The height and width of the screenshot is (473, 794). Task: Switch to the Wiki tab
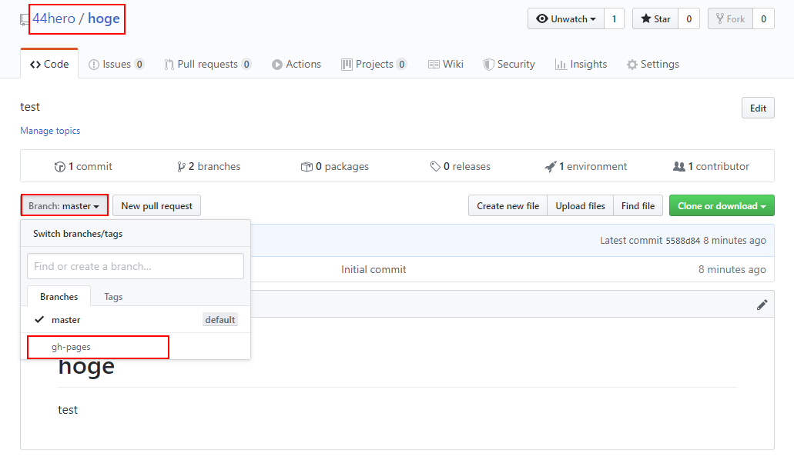446,65
